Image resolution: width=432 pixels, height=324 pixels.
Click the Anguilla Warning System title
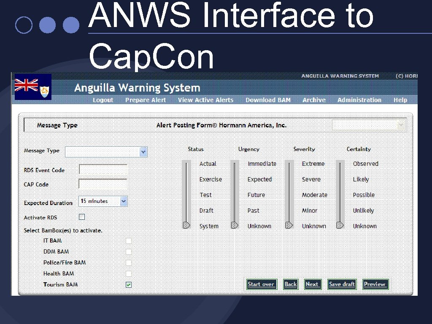click(x=137, y=88)
